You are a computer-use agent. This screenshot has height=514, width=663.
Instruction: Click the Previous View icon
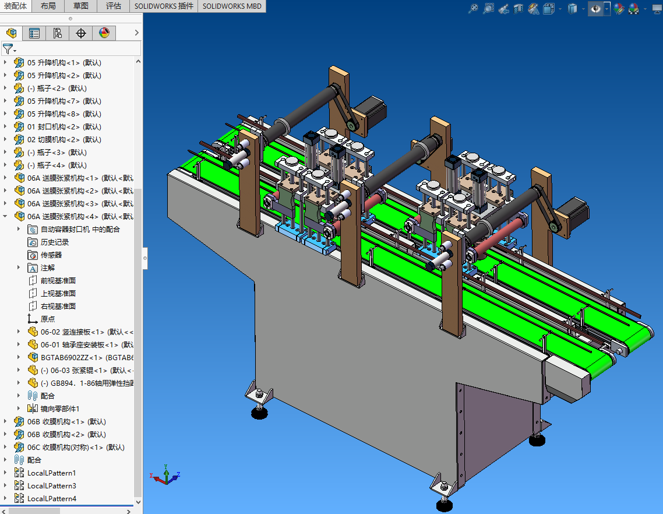tap(504, 9)
